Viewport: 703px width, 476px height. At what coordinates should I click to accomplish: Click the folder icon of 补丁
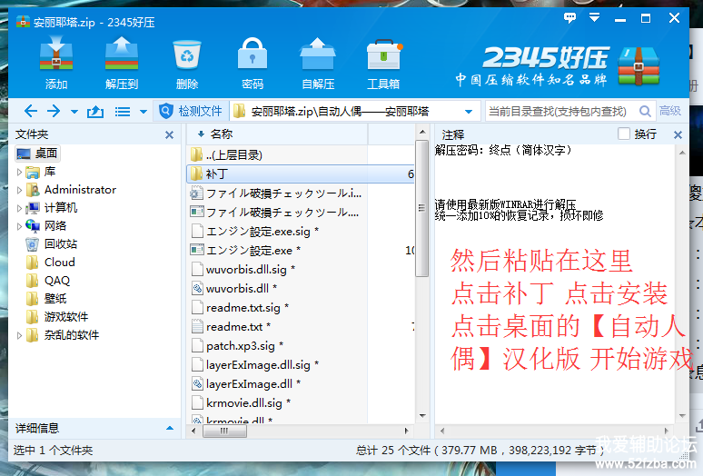pyautogui.click(x=196, y=174)
